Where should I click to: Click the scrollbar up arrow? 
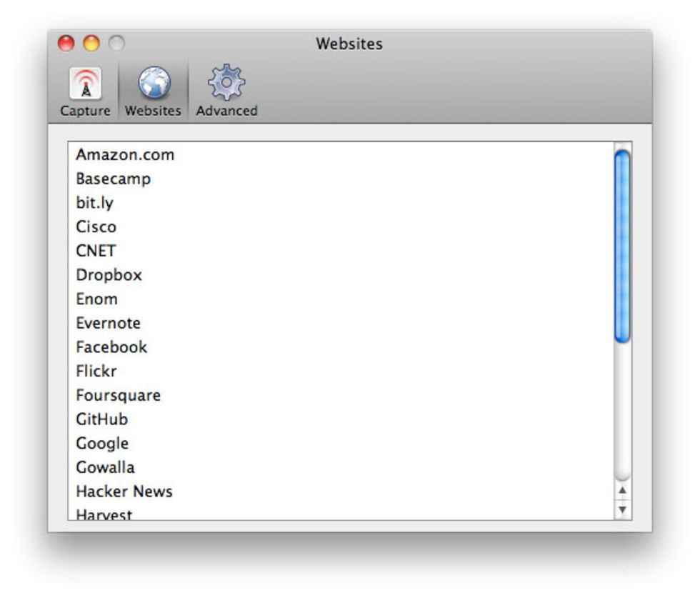(x=623, y=491)
